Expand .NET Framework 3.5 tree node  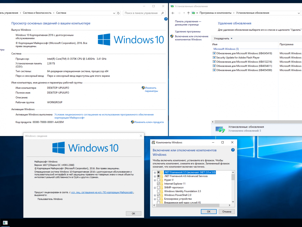[x=155, y=173]
